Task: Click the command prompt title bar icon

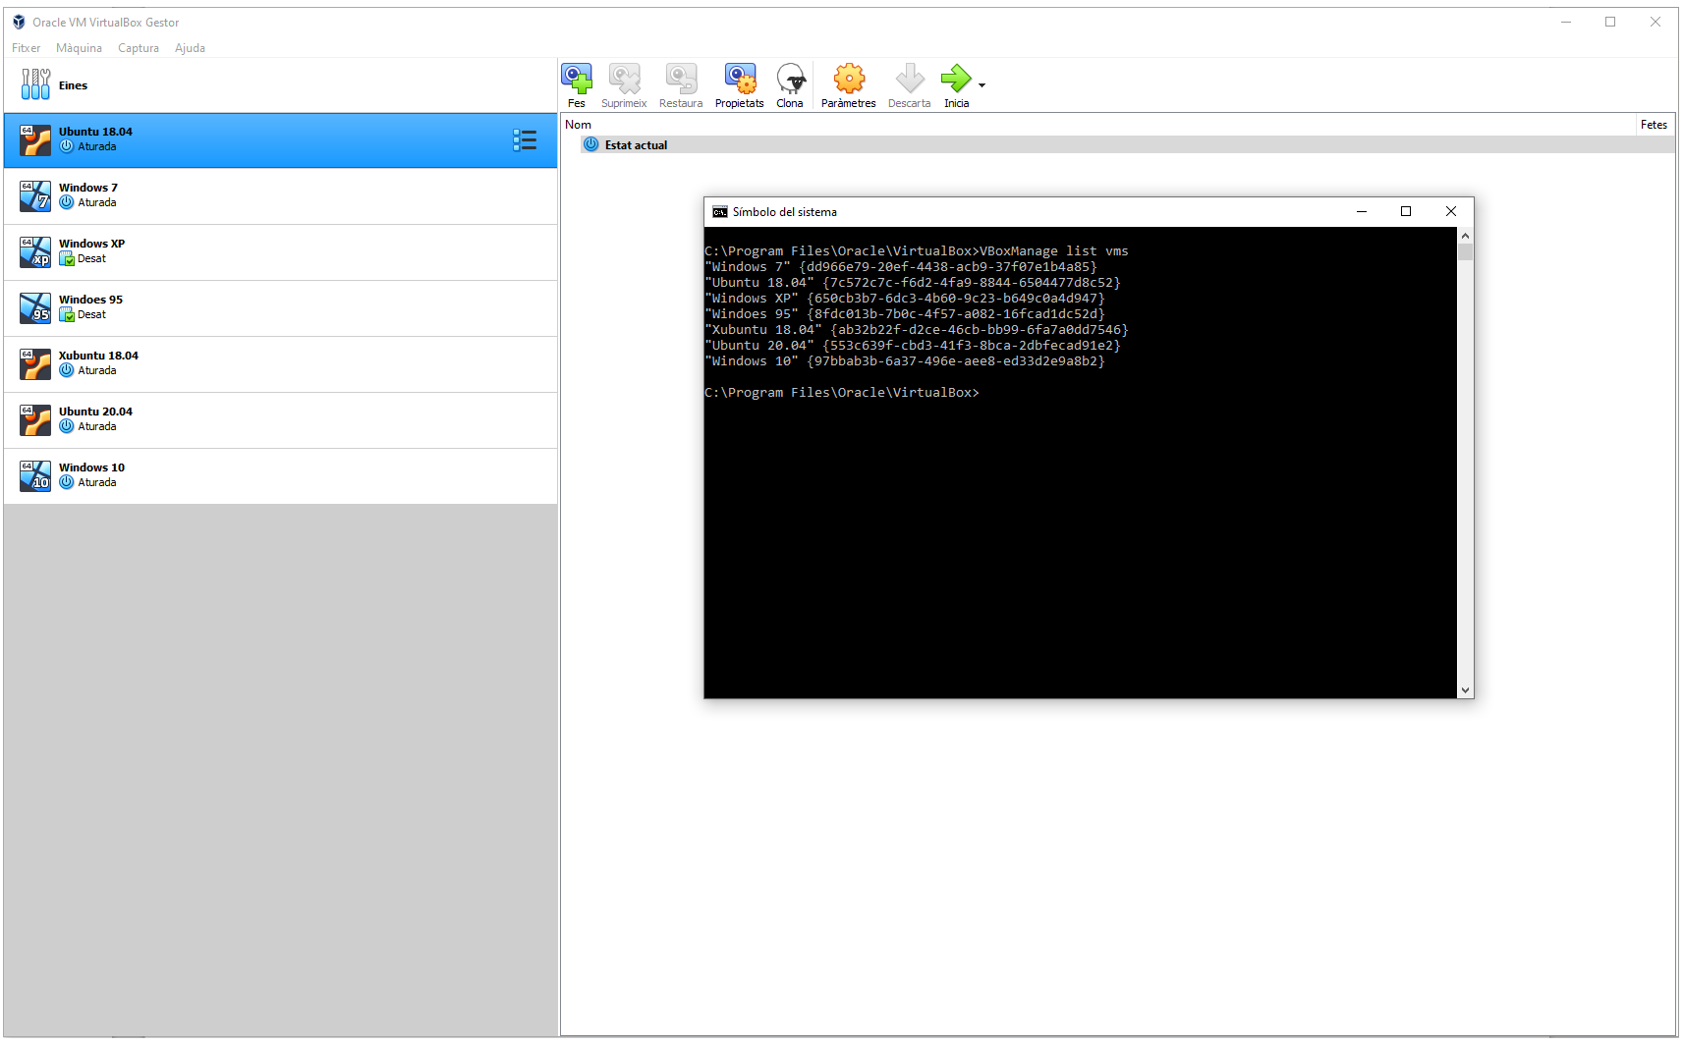Action: click(x=719, y=212)
